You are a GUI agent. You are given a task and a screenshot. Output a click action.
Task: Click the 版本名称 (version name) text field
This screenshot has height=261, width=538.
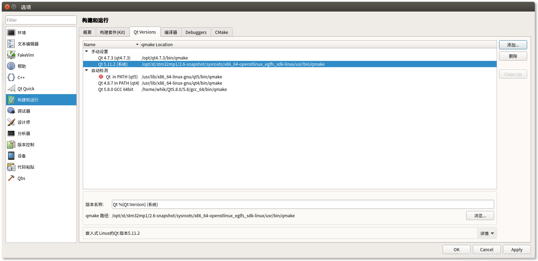pos(303,204)
